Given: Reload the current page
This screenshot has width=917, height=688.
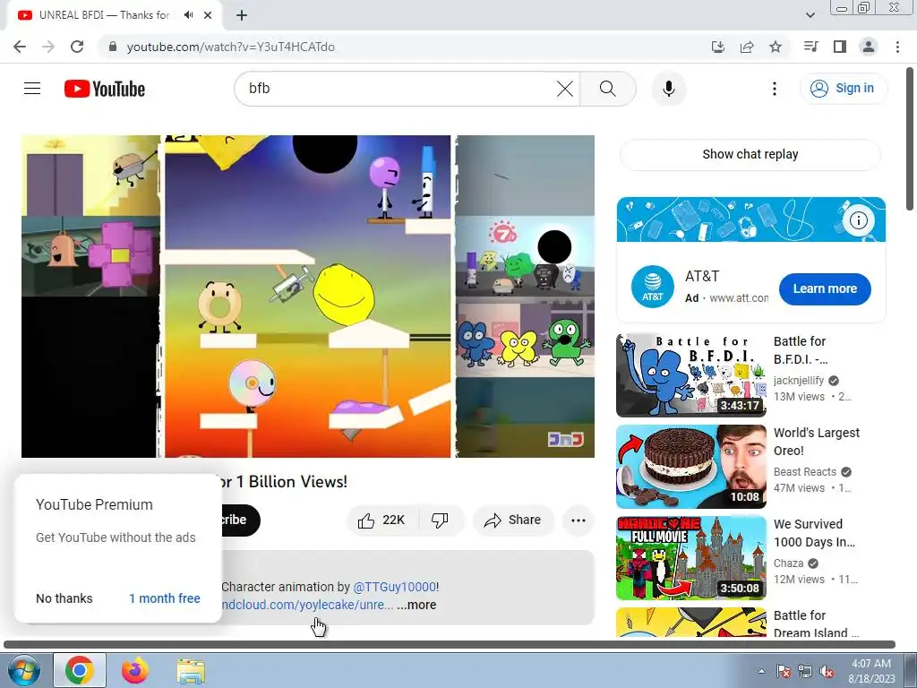Looking at the screenshot, I should (x=77, y=47).
